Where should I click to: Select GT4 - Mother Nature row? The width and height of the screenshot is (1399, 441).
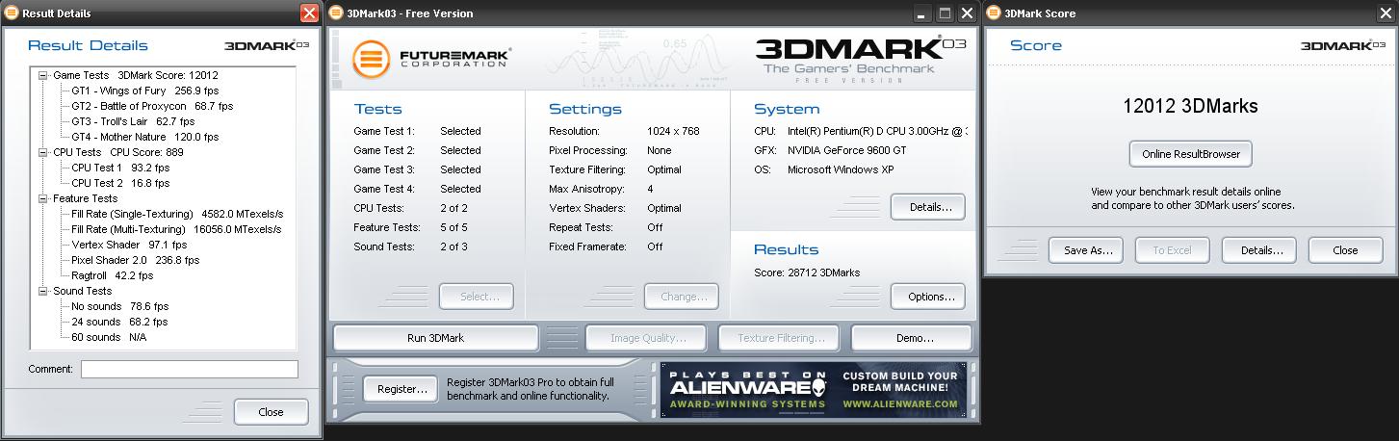pyautogui.click(x=145, y=137)
